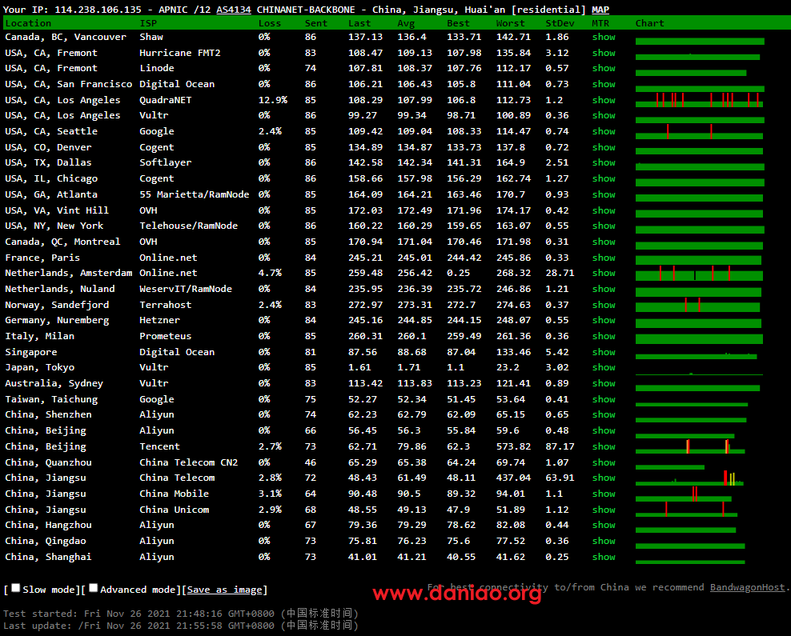Show MTR for Shenzhen Aliyun row
The image size is (791, 636).
click(604, 414)
